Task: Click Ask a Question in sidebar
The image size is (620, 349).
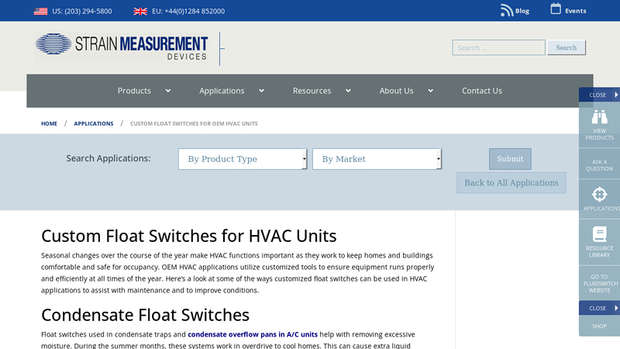Action: 599,165
